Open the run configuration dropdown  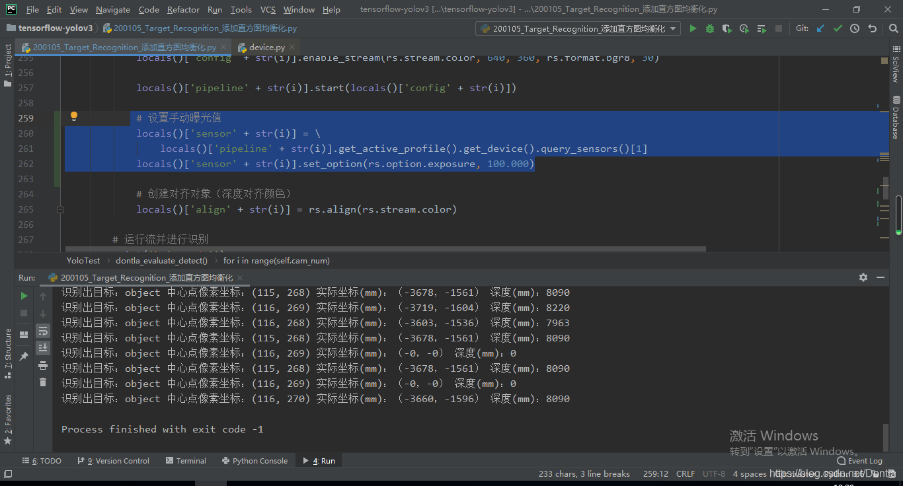[x=578, y=28]
